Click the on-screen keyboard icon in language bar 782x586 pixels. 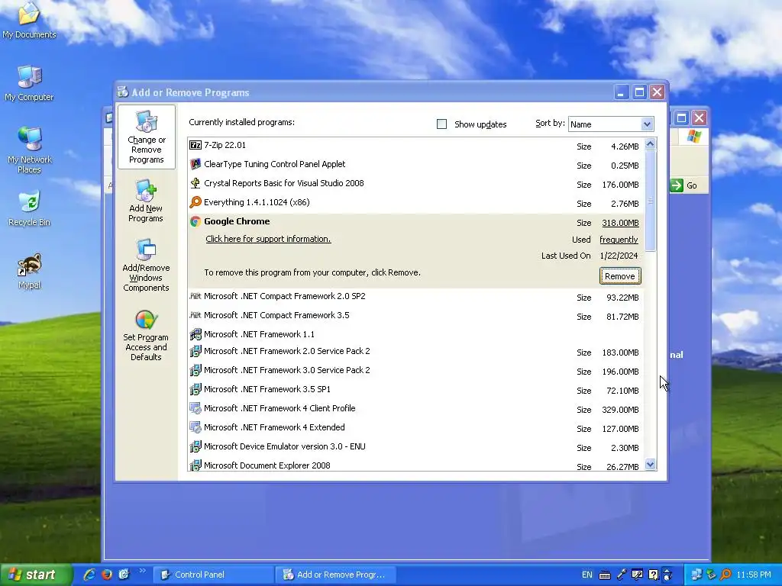point(605,575)
